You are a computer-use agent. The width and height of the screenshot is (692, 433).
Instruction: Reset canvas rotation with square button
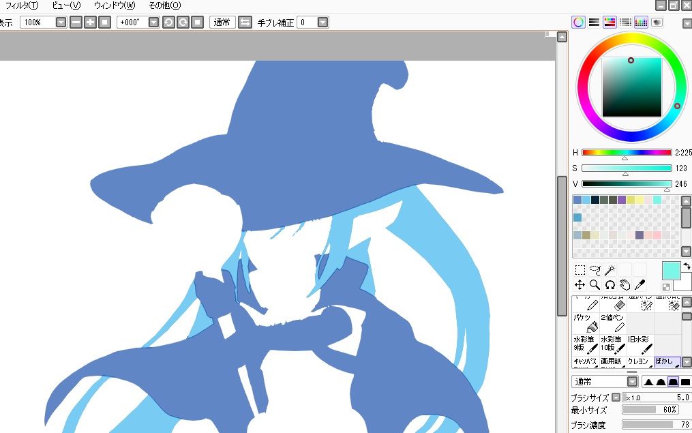coord(197,22)
